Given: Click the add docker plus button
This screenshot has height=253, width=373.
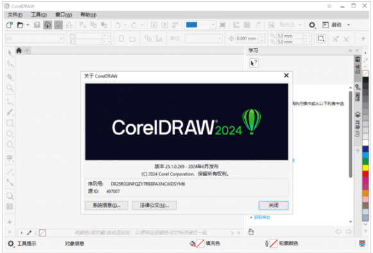Looking at the screenshot, I should [x=358, y=151].
